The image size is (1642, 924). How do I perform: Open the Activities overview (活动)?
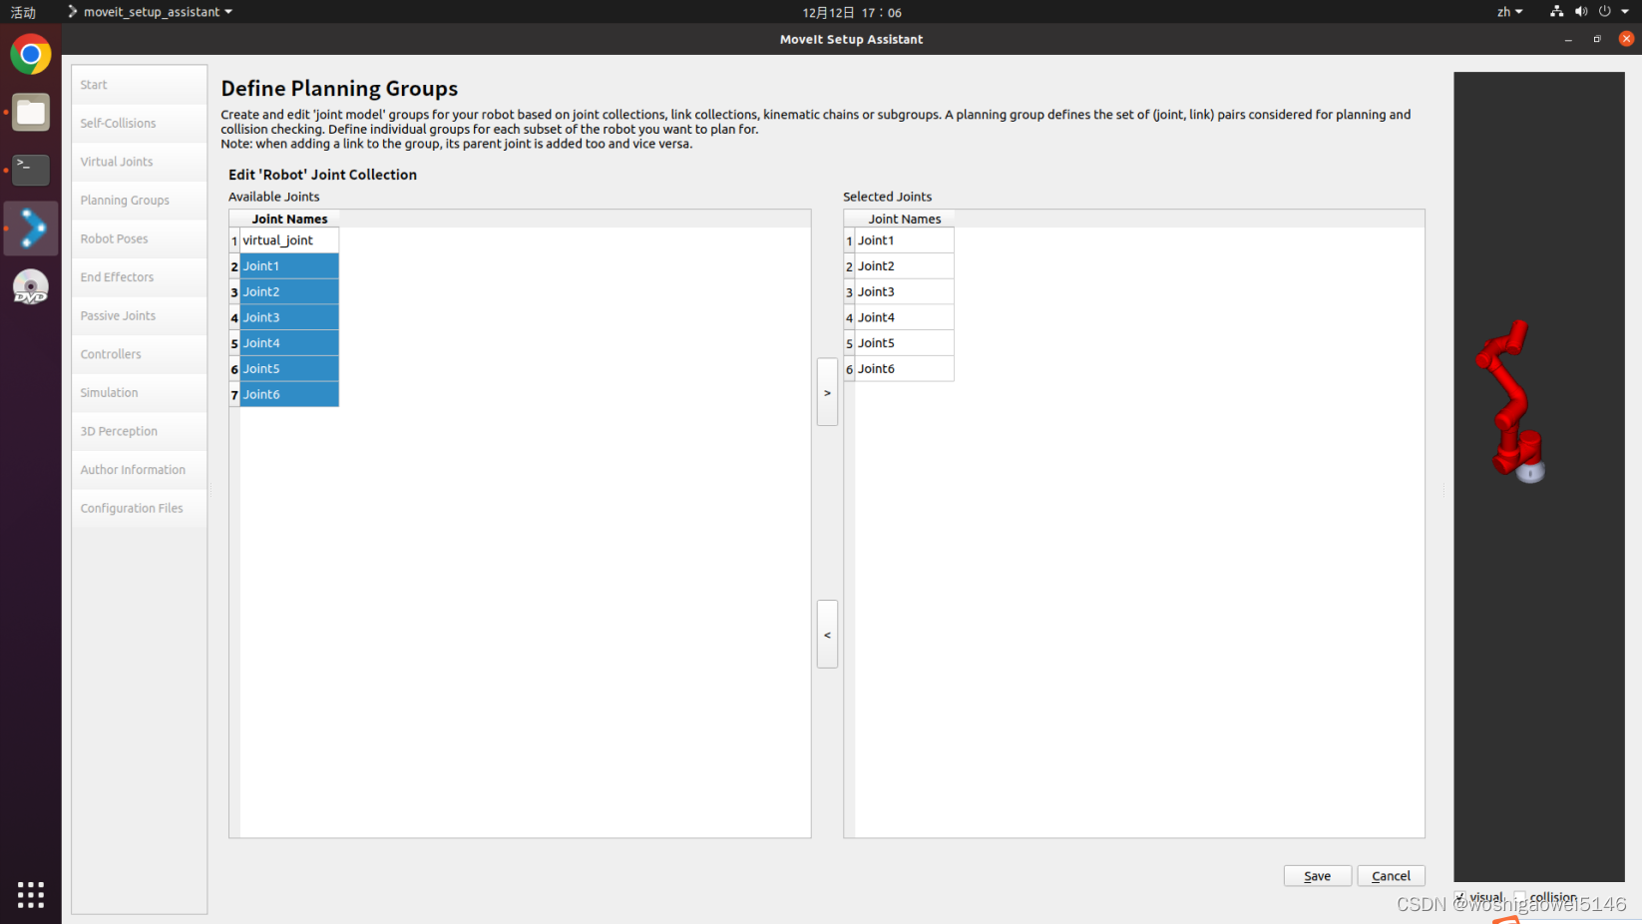click(23, 12)
